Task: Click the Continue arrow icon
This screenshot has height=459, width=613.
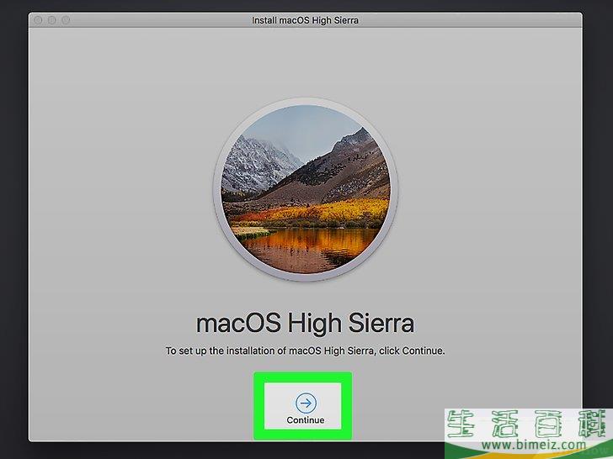Action: pyautogui.click(x=306, y=403)
